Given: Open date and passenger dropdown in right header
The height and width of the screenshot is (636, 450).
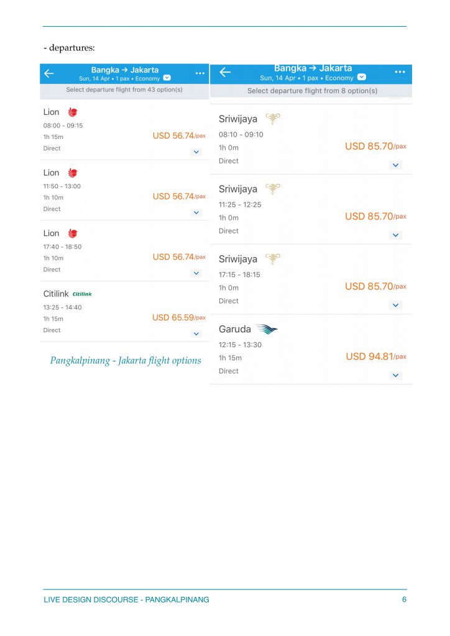Looking at the screenshot, I should point(362,78).
